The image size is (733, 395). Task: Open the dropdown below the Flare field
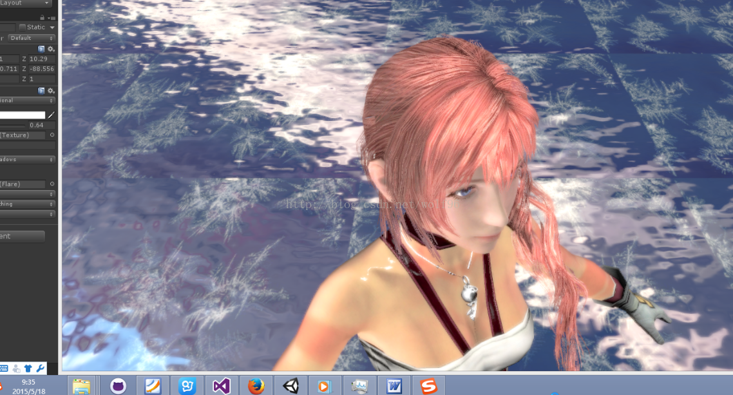click(28, 194)
